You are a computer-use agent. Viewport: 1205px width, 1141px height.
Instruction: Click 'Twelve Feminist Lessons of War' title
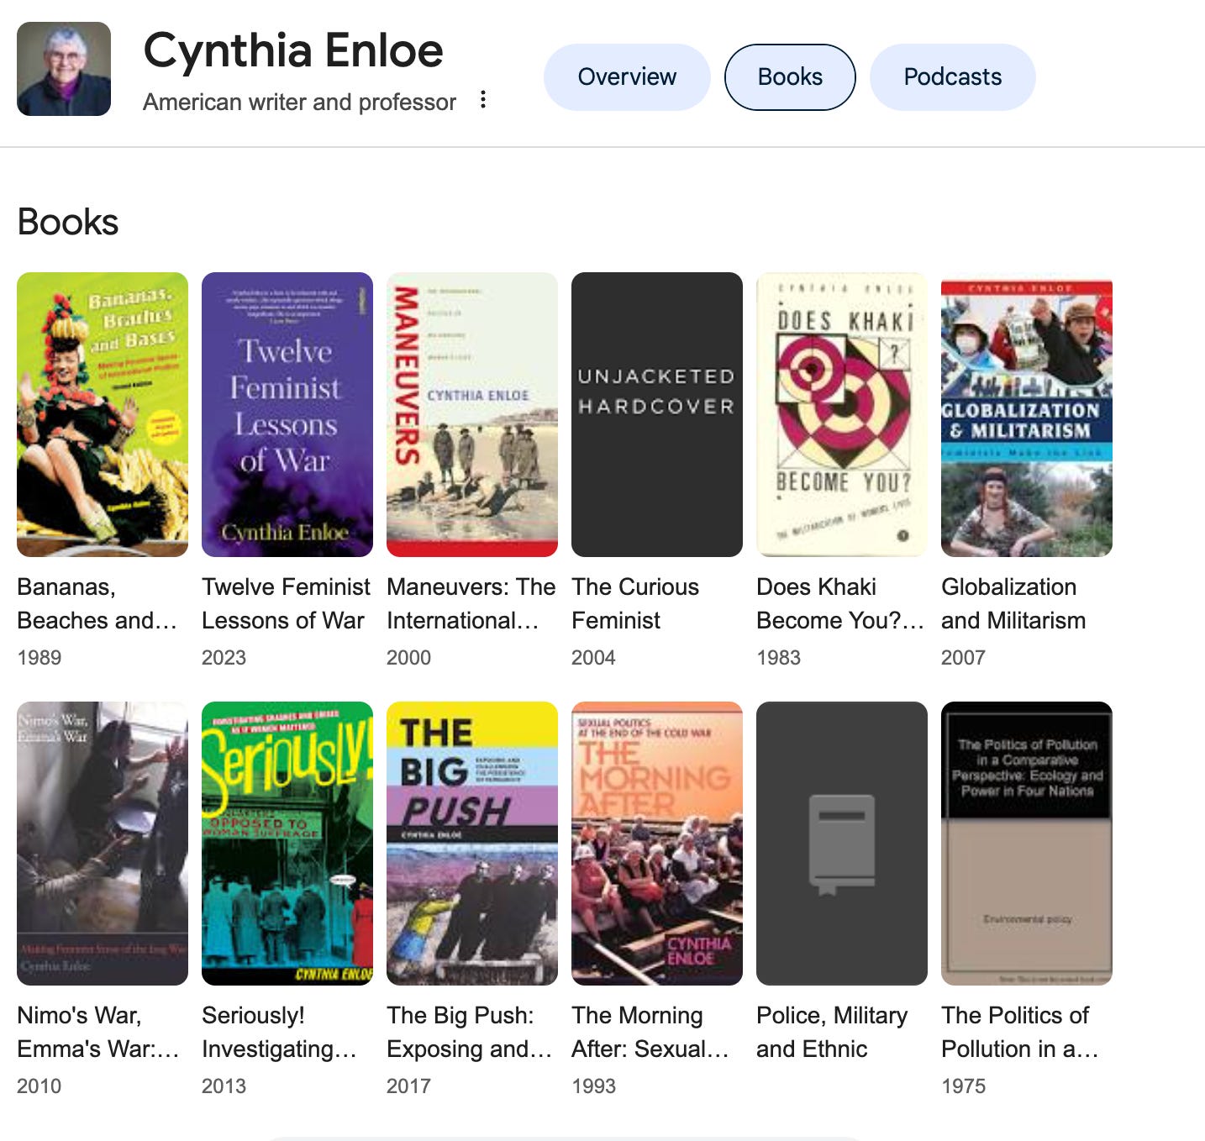(x=286, y=603)
